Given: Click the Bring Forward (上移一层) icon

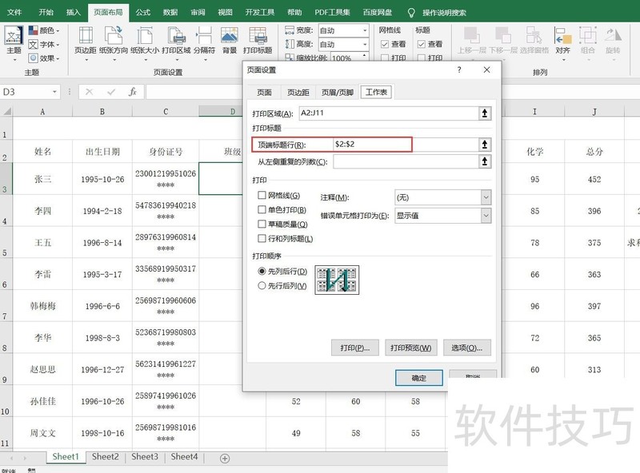Looking at the screenshot, I should click(471, 35).
